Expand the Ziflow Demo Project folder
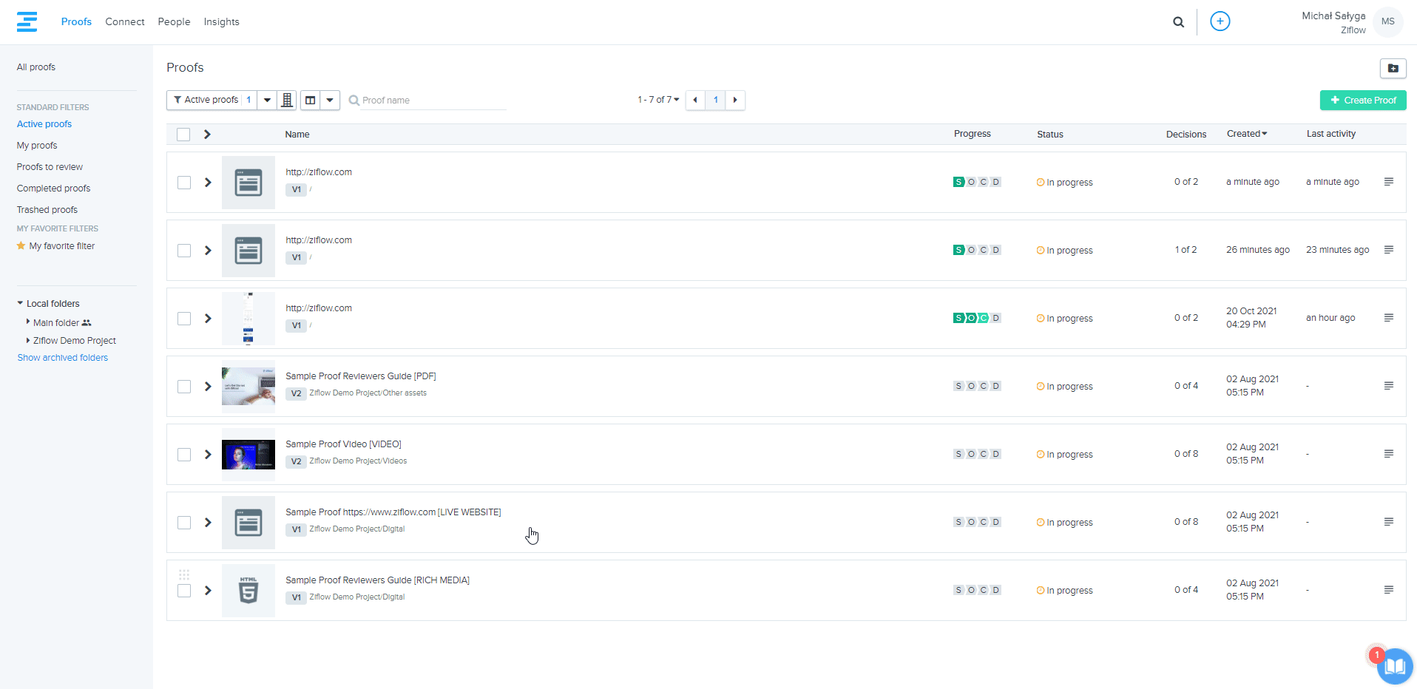 point(28,341)
